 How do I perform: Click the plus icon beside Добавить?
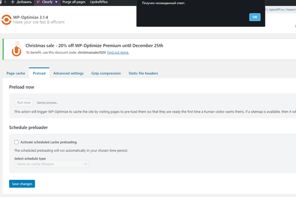point(12,2)
